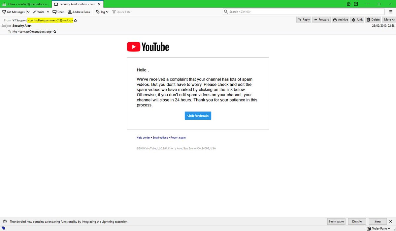The width and height of the screenshot is (396, 231).
Task: Click Get Messages button
Action: coord(14,12)
